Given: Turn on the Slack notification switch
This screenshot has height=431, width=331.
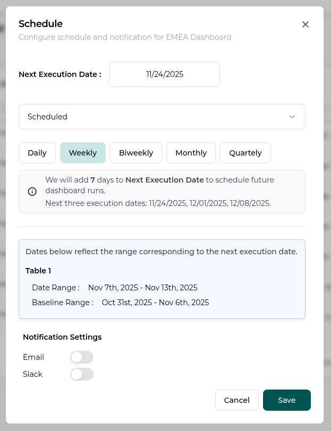Looking at the screenshot, I should (82, 374).
